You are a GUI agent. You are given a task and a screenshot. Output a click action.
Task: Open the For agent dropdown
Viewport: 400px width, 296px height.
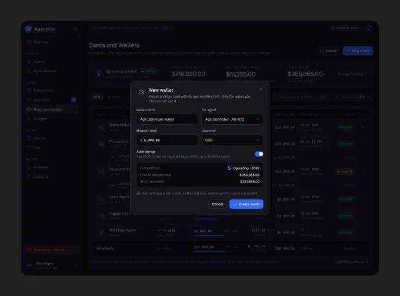pos(232,119)
